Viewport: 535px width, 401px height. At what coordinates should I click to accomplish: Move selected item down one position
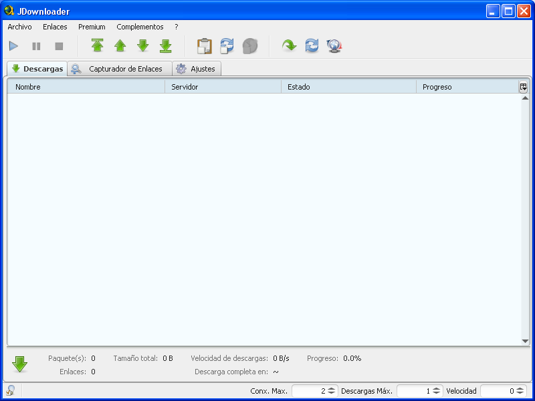coord(143,45)
